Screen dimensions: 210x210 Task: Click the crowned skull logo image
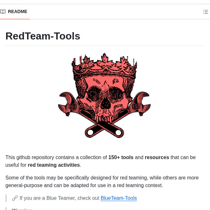coord(104,95)
